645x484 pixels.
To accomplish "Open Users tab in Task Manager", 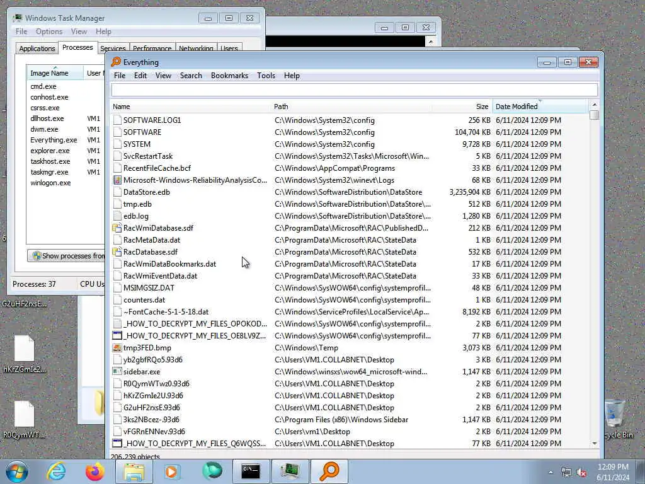I will tap(229, 49).
